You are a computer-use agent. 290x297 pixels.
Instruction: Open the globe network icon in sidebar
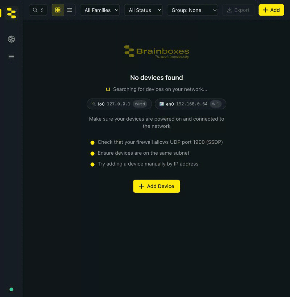(11, 39)
